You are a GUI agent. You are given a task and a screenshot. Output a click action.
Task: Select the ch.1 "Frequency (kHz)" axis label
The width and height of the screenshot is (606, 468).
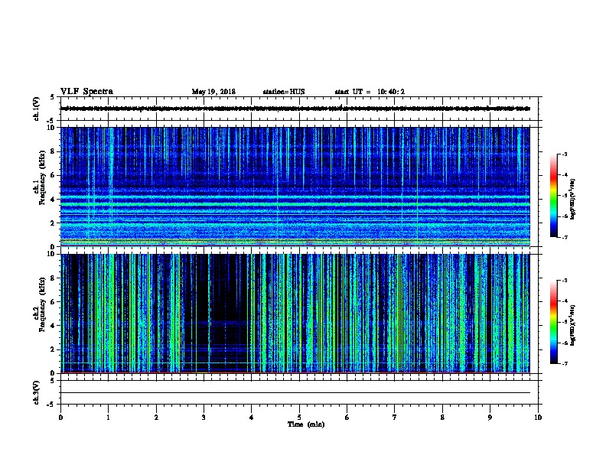pyautogui.click(x=42, y=177)
